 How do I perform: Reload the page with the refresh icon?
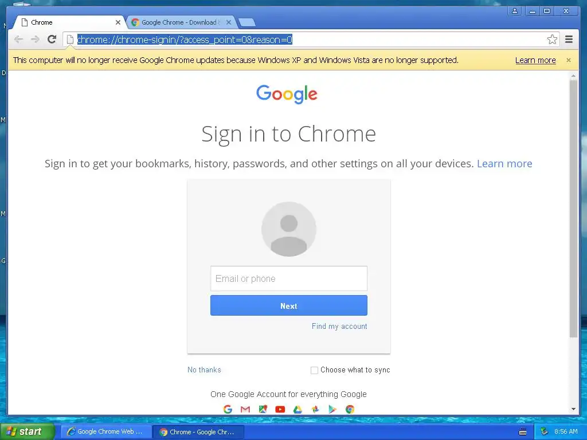pos(52,39)
